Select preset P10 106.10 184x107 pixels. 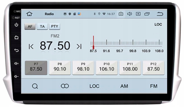click(107, 68)
